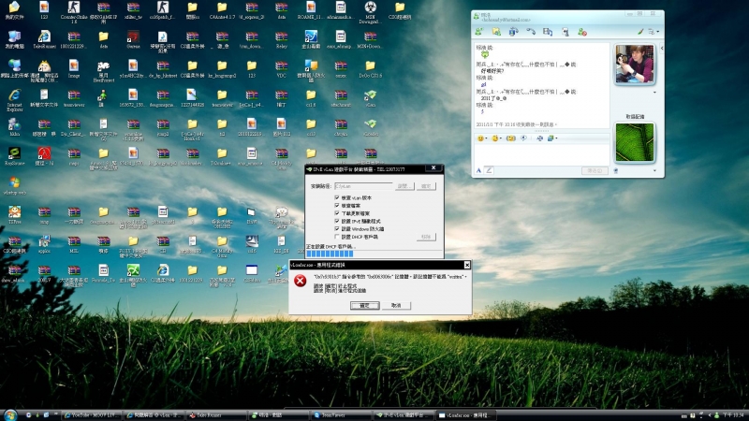
Task: Open the Internet Explorer desktop icon
Action: point(14,95)
